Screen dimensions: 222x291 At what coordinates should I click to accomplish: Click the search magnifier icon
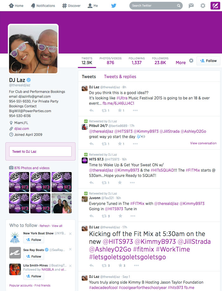[x=179, y=6]
